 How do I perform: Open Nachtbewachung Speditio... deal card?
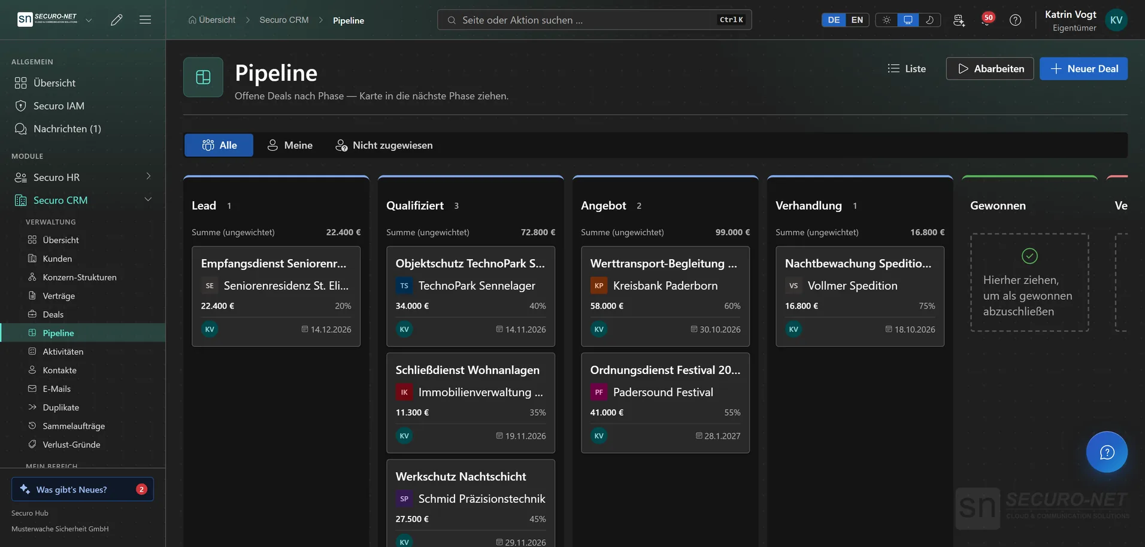pyautogui.click(x=860, y=296)
